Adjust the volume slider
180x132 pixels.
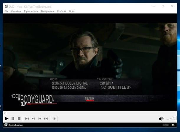(171, 118)
